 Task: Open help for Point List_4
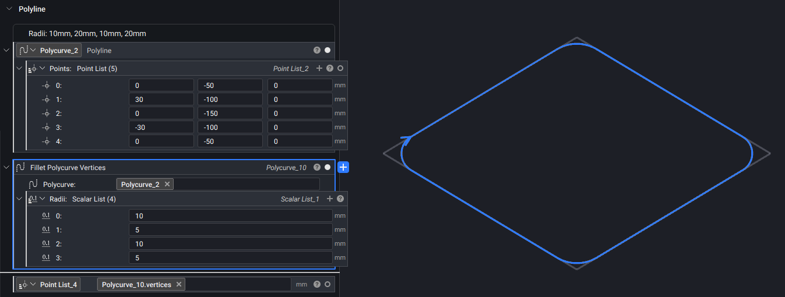tap(317, 285)
